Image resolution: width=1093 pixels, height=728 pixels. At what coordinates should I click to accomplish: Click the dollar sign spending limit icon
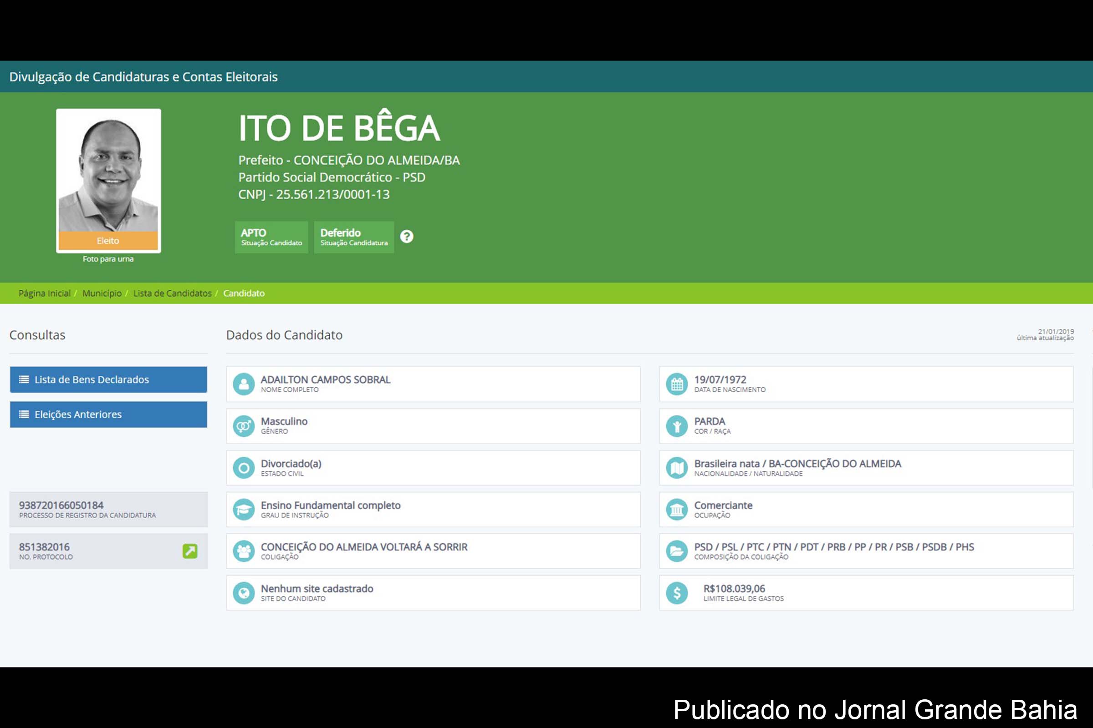tap(677, 593)
